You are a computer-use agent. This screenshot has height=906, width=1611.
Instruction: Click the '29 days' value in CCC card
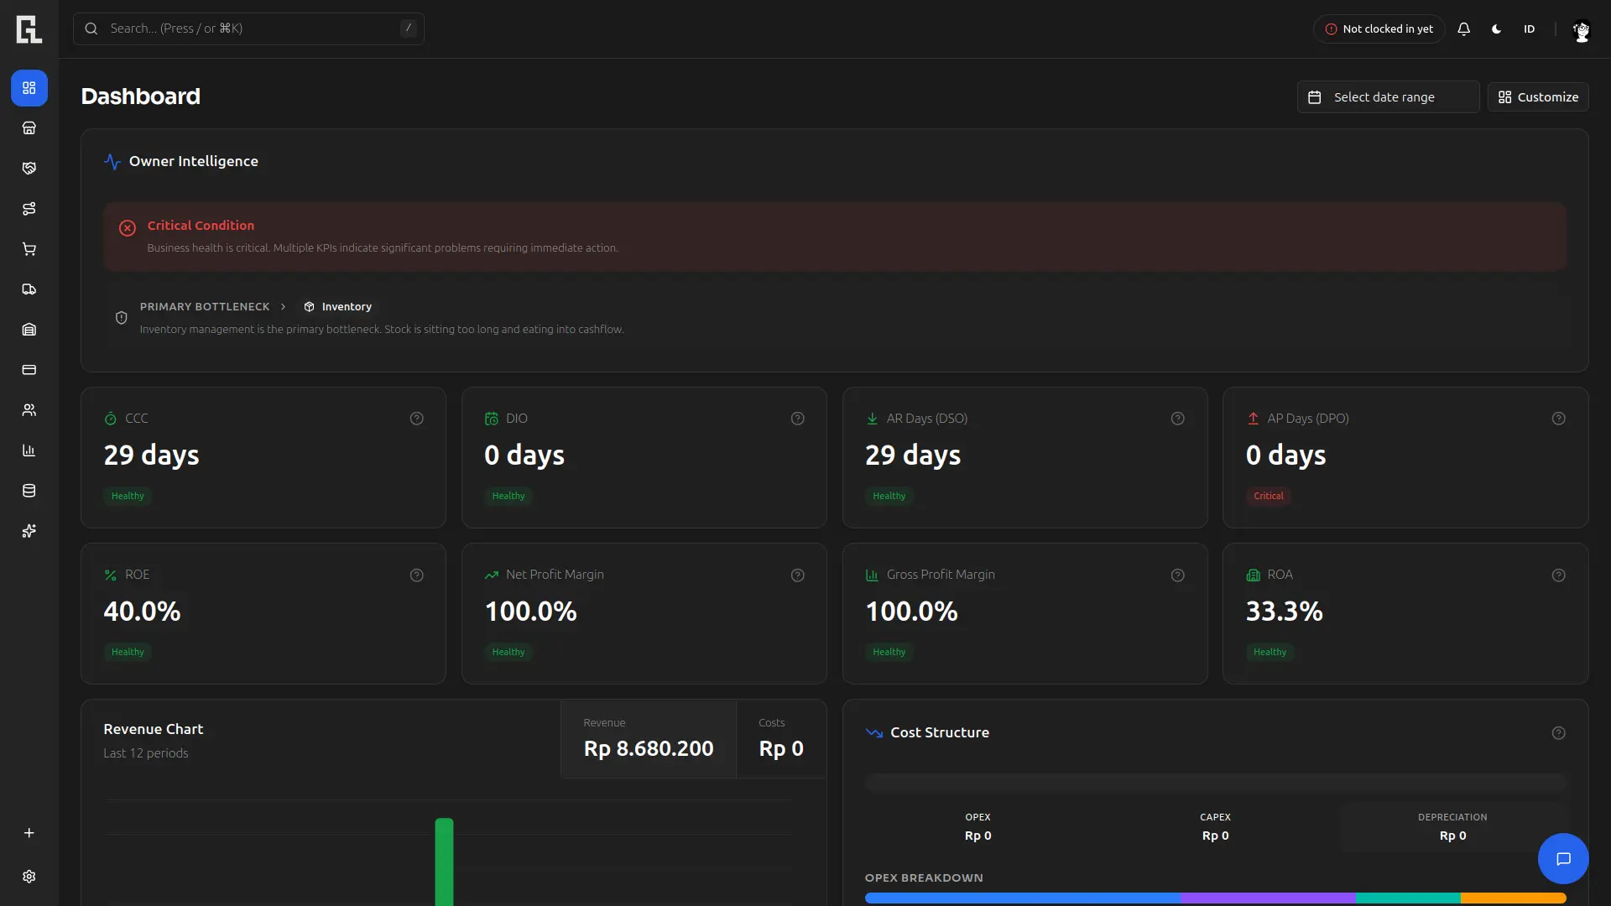[x=151, y=456]
